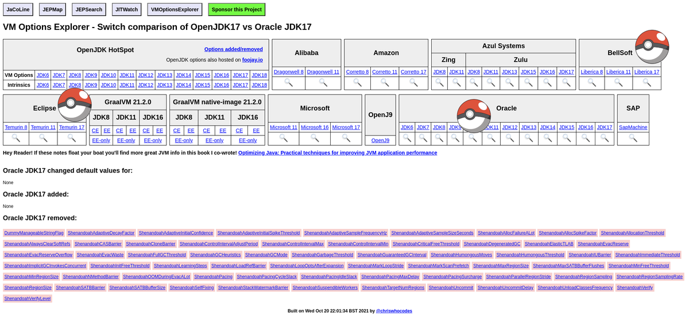Click the ShenandoahGCMode option link
This screenshot has height=323, width=689.
click(x=266, y=255)
